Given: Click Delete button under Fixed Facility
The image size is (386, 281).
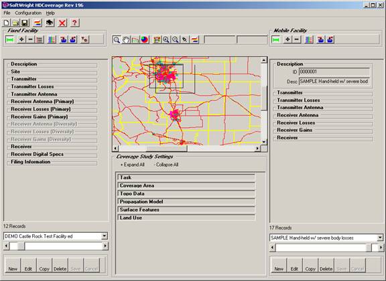Looking at the screenshot, I should 60,266.
